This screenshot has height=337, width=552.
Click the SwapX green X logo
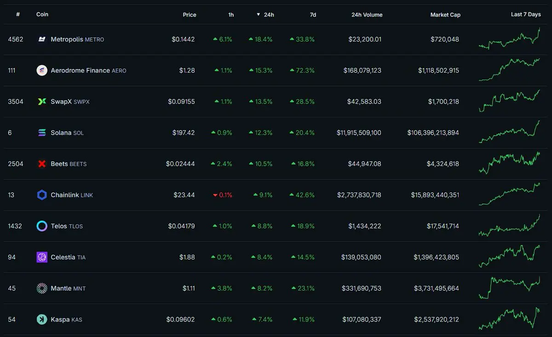pos(42,102)
